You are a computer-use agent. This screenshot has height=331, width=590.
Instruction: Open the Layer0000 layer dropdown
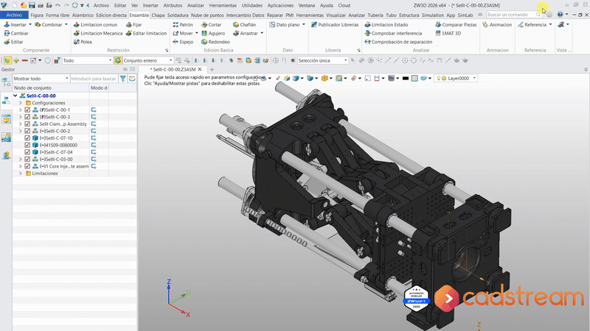[x=456, y=78]
